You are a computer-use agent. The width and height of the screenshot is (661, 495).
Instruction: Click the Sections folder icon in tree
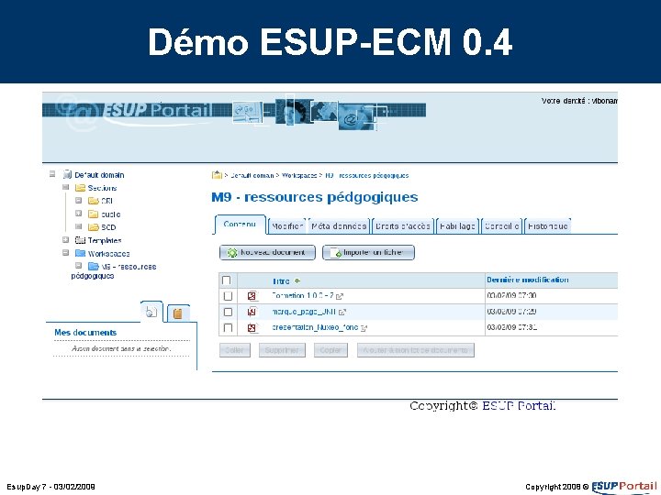tap(80, 188)
